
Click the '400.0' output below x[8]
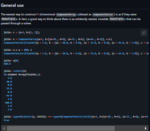(x=7, y=64)
